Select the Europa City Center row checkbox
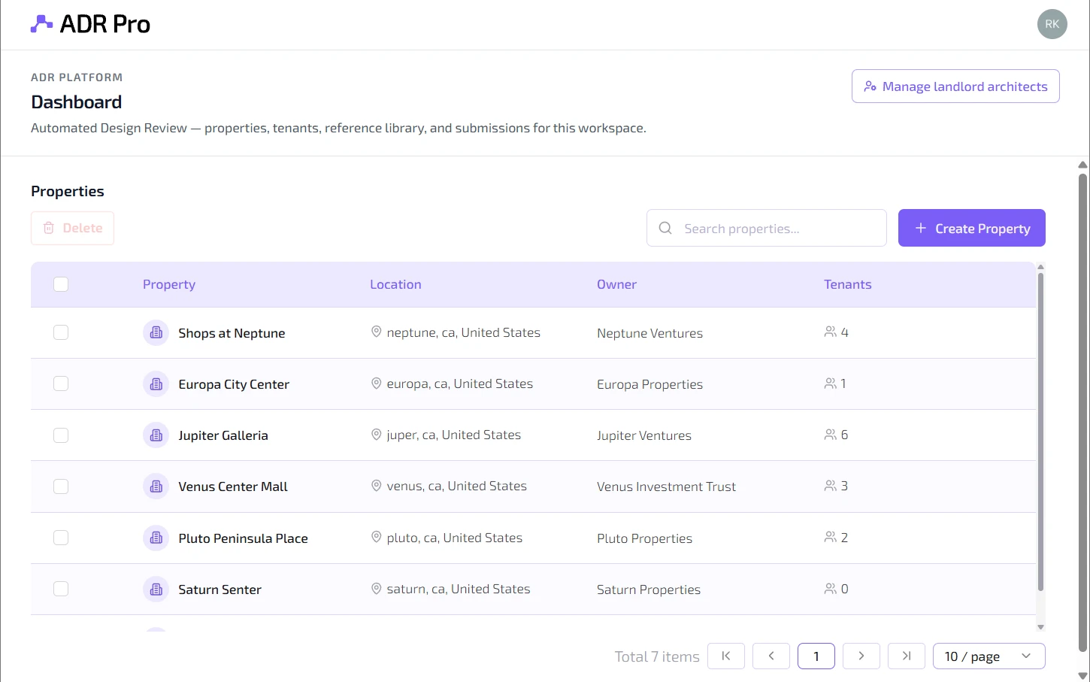1090x682 pixels. (61, 383)
